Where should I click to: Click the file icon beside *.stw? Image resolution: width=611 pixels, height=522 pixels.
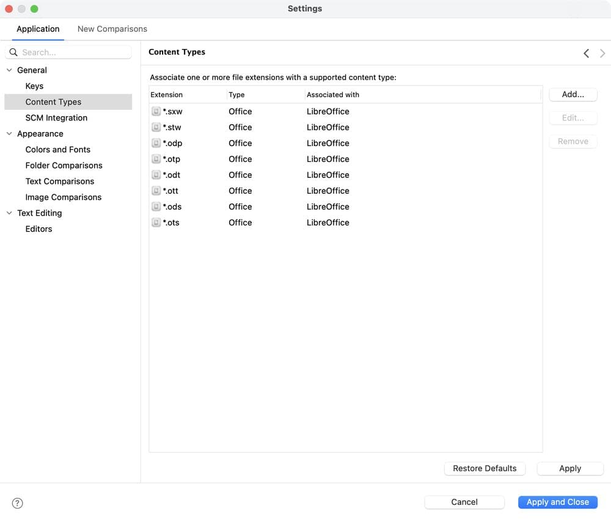156,128
